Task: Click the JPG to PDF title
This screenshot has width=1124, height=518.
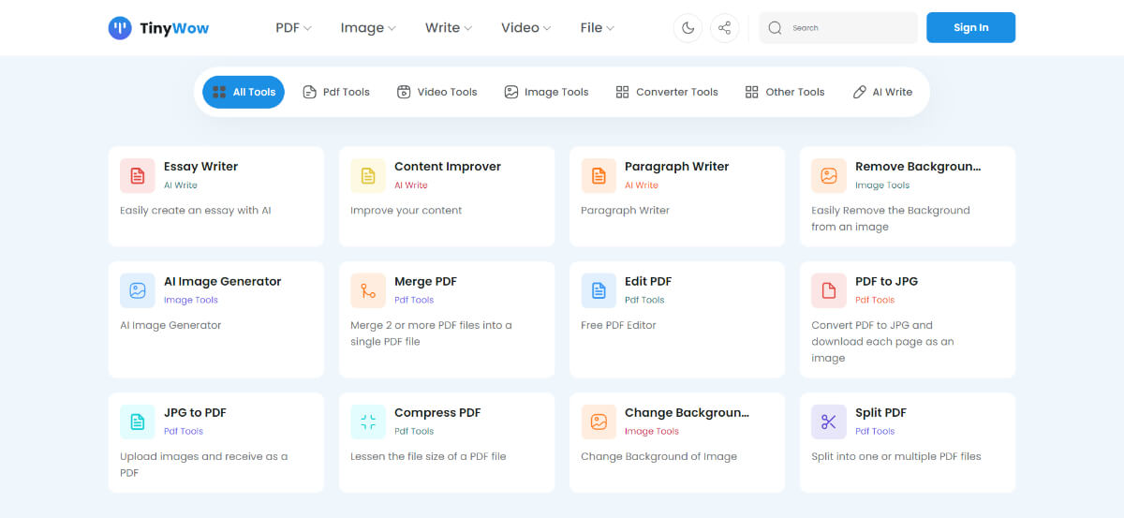Action: tap(195, 412)
